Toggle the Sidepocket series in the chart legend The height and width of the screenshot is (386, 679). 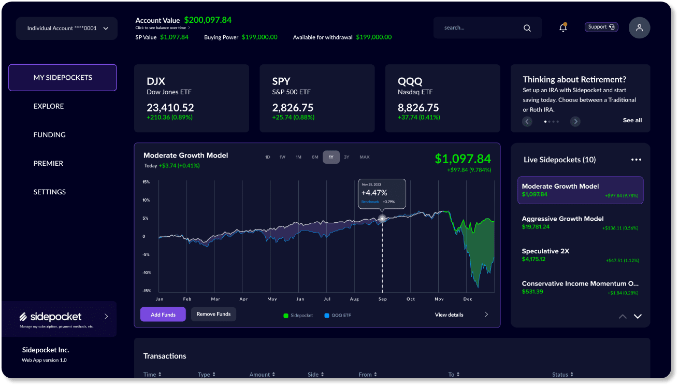click(298, 314)
